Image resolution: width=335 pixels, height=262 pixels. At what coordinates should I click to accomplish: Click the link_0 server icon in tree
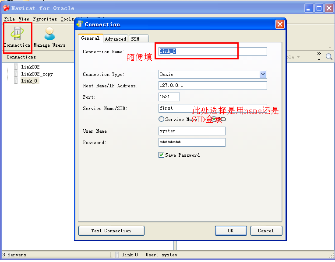click(16, 81)
